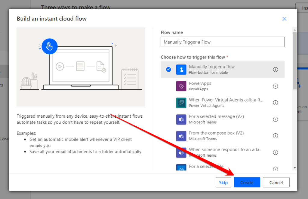Click the blue Create button
This screenshot has height=199, width=308.
(x=247, y=182)
